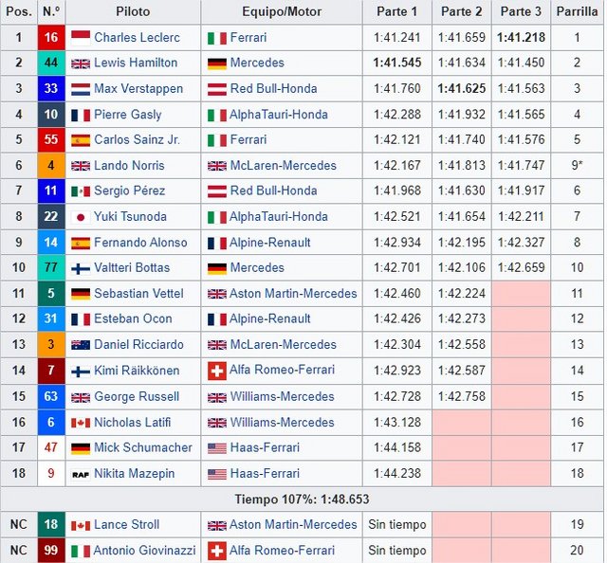
Task: Open the Lewis Hamilton driver link
Action: click(136, 63)
